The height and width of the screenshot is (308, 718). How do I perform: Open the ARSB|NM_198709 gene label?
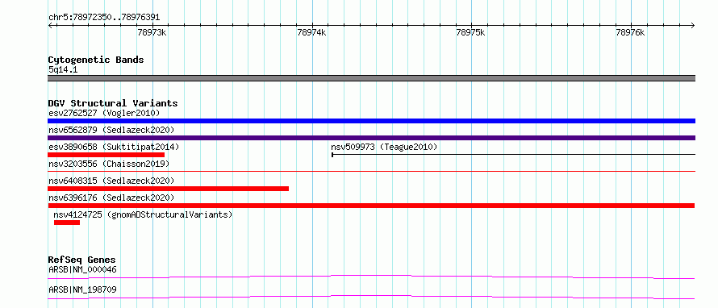(x=82, y=289)
